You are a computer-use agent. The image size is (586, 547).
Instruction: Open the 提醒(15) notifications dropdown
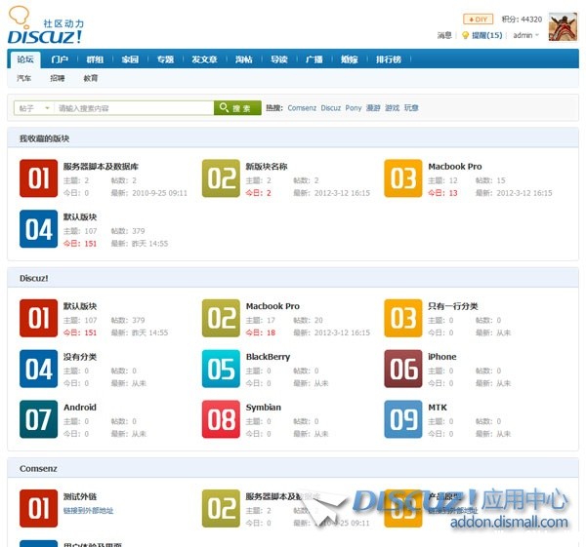[482, 35]
